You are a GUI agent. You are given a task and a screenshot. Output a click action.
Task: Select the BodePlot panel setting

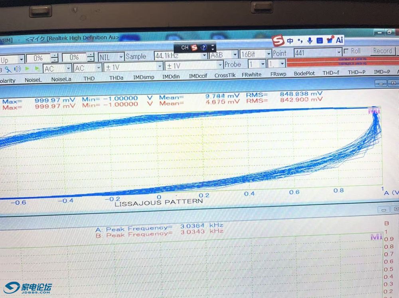pos(304,73)
